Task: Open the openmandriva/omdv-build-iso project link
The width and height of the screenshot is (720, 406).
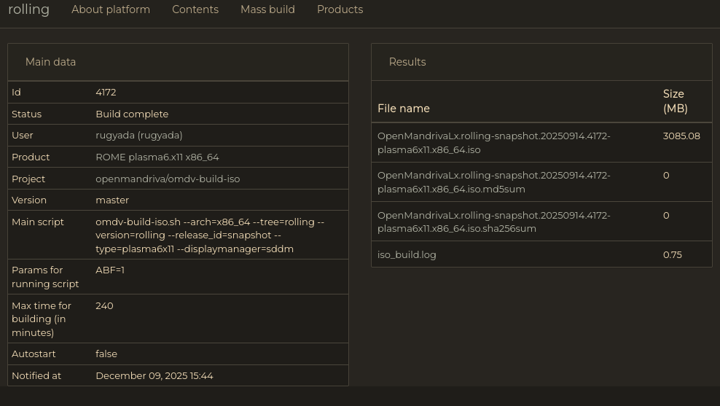Action: coord(168,179)
